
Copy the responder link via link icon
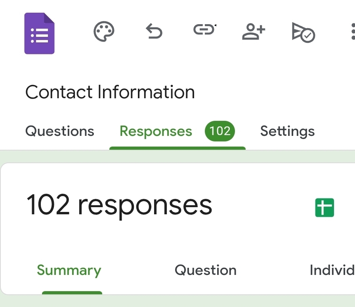point(204,30)
